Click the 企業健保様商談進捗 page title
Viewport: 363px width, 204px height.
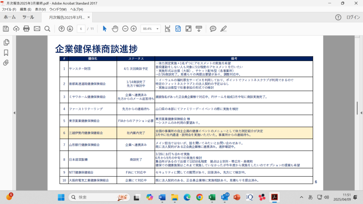pyautogui.click(x=96, y=49)
